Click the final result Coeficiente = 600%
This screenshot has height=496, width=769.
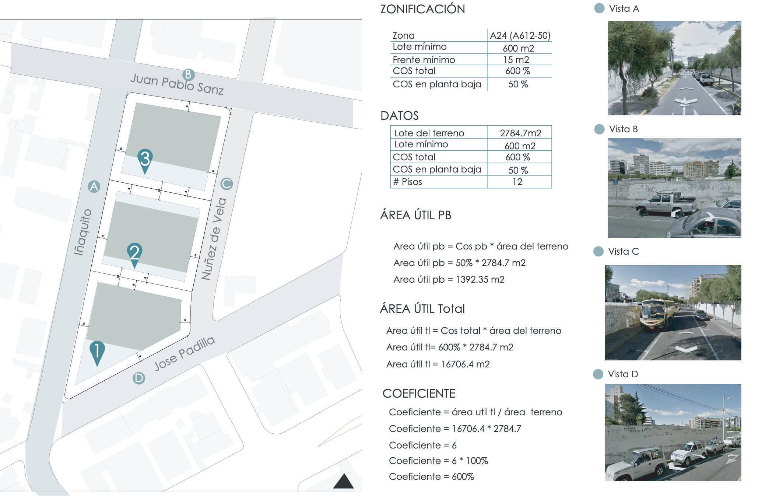tap(431, 476)
